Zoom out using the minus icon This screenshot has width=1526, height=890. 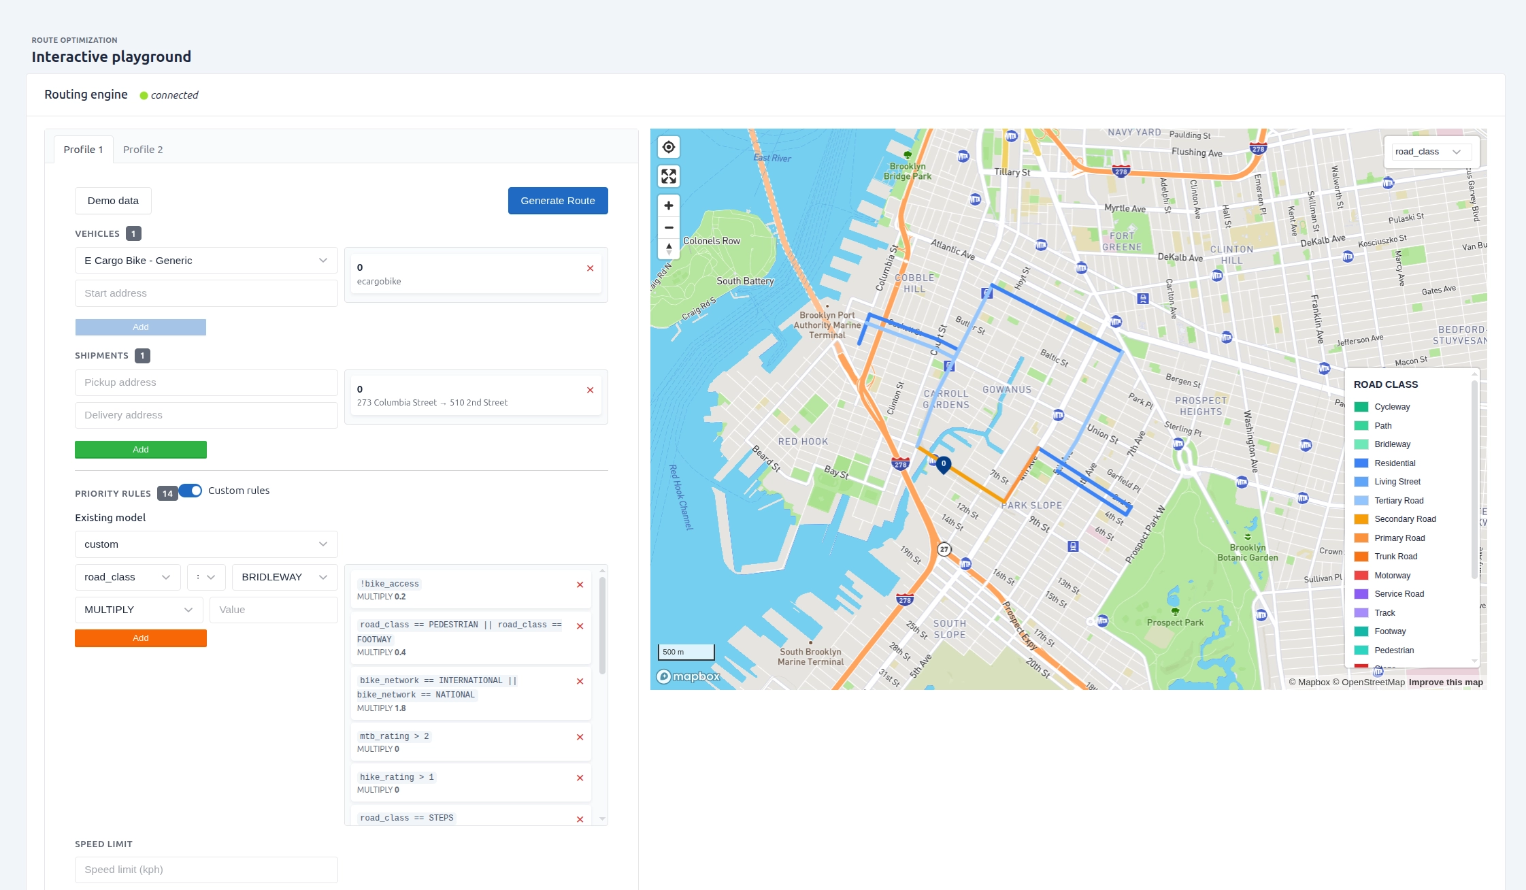[x=668, y=227]
